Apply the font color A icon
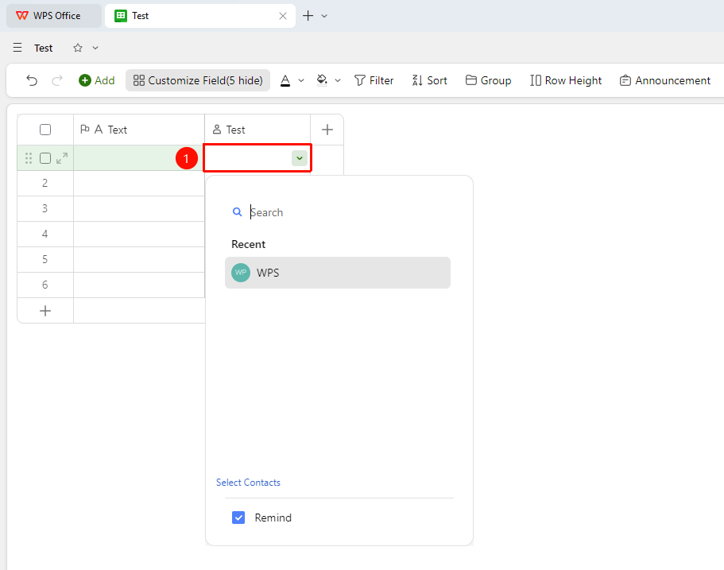The height and width of the screenshot is (570, 724). pyautogui.click(x=285, y=80)
